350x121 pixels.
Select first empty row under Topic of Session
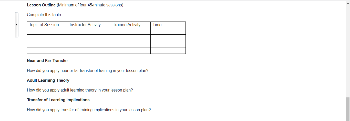tap(47, 31)
